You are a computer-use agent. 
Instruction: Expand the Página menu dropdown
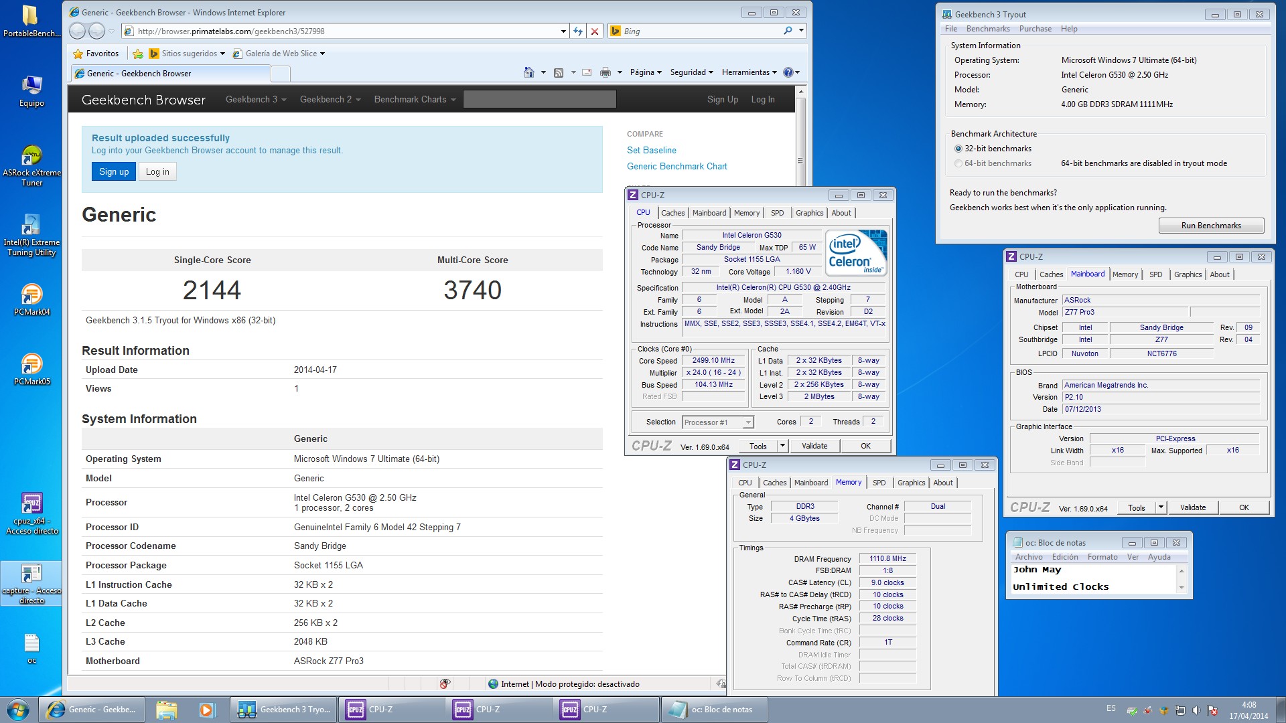pyautogui.click(x=646, y=72)
